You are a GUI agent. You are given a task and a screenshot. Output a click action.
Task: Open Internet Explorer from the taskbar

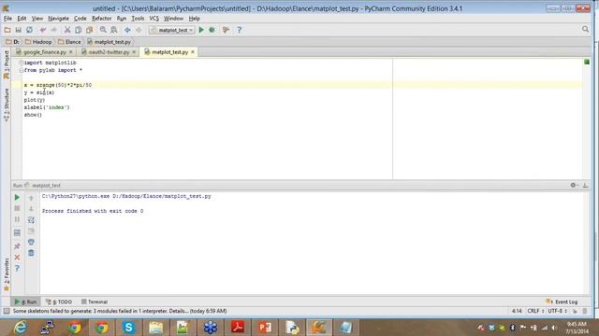pos(21,328)
